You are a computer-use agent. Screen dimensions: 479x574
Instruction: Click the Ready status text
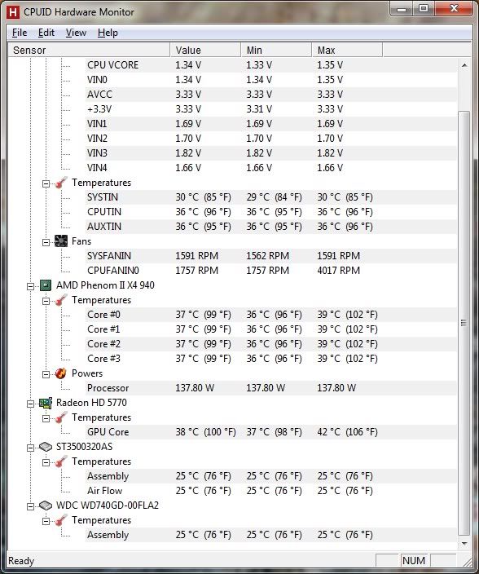21,560
